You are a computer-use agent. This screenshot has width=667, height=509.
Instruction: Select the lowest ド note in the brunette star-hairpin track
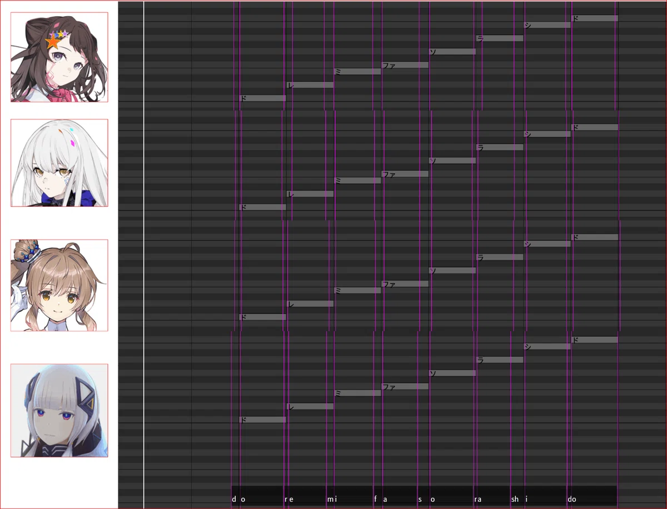(262, 98)
